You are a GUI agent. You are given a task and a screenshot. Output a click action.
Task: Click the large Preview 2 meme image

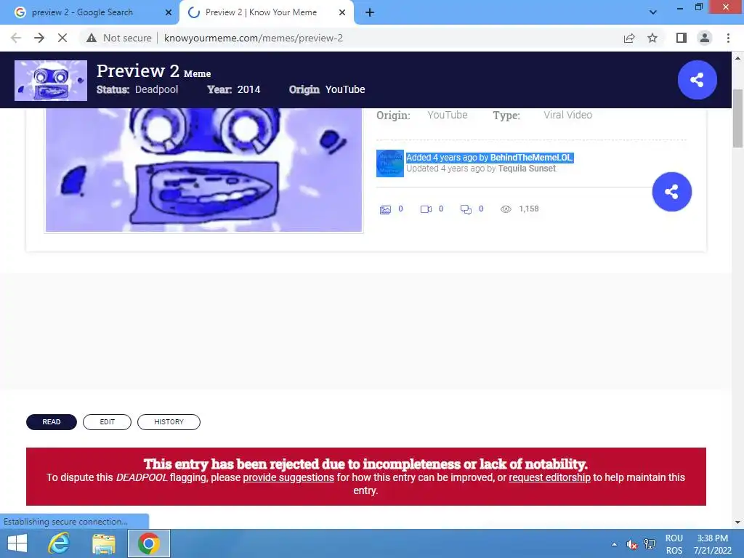pos(204,170)
